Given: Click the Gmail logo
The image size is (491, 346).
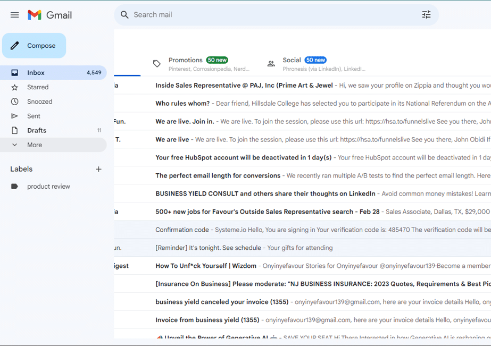Looking at the screenshot, I should [49, 15].
